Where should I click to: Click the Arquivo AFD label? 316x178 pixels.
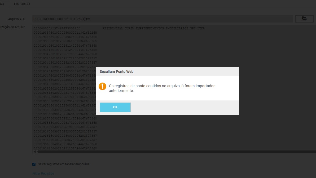click(x=17, y=19)
